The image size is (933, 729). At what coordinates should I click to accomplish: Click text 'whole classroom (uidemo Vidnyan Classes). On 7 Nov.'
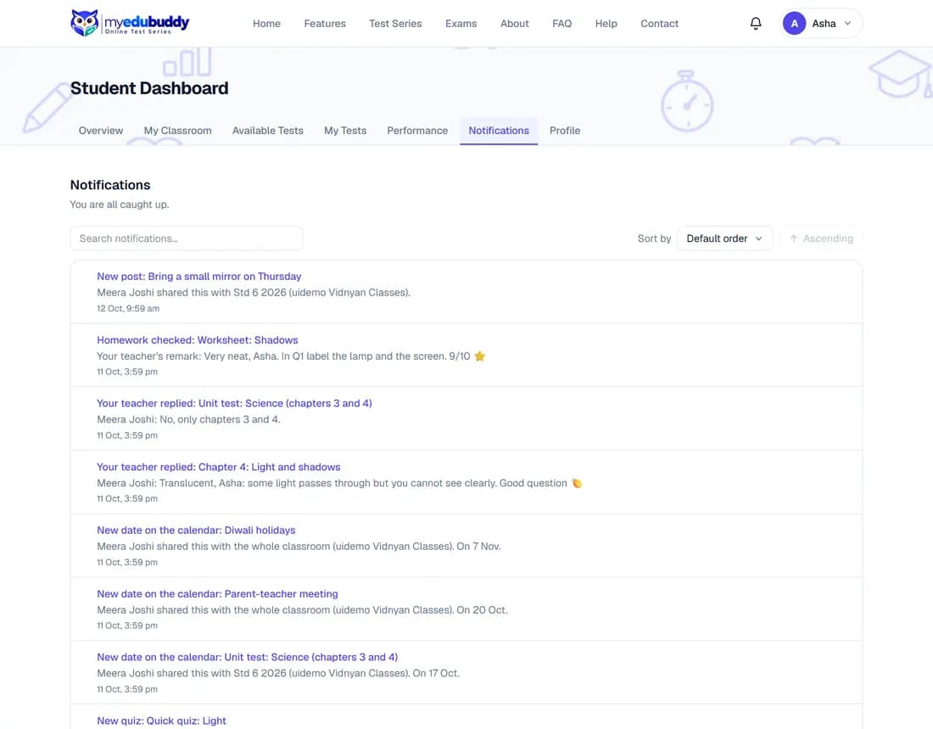click(x=377, y=547)
